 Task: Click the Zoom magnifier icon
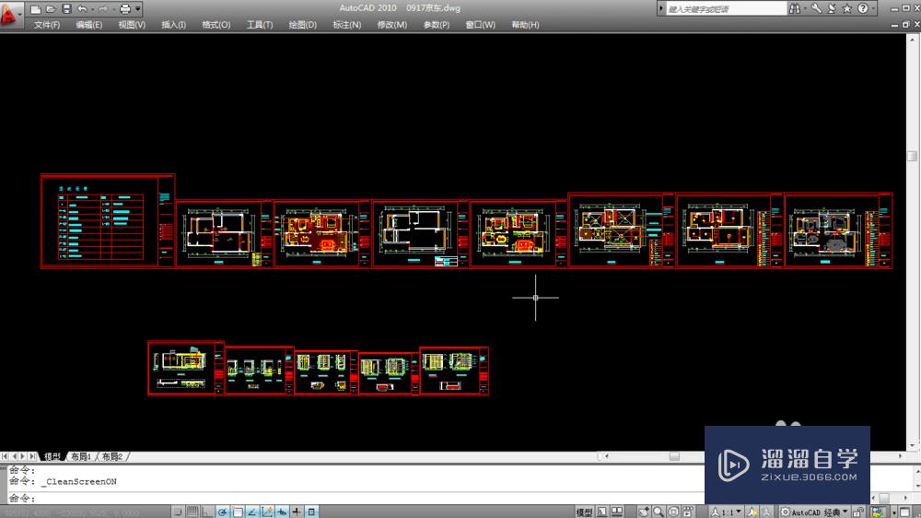coord(659,512)
